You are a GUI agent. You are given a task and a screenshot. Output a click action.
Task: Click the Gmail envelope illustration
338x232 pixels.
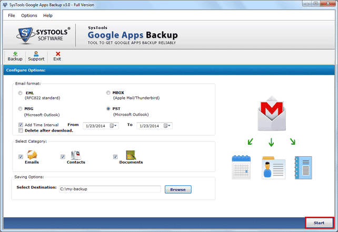(272, 113)
